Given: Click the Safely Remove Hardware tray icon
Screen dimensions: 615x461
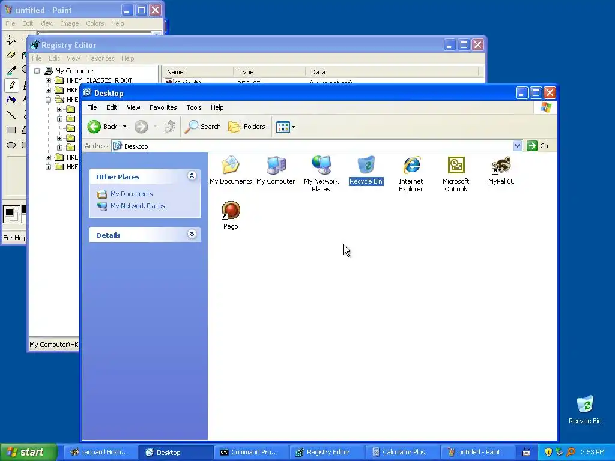Looking at the screenshot, I should [560, 452].
